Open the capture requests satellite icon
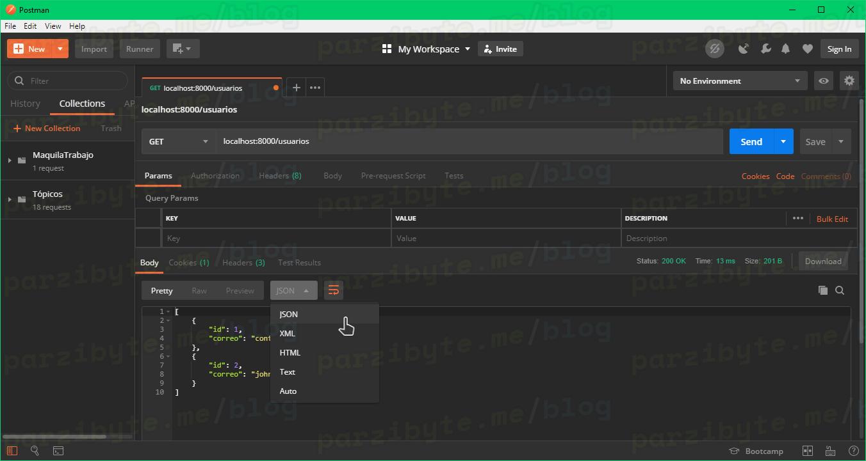This screenshot has height=461, width=866. (744, 49)
